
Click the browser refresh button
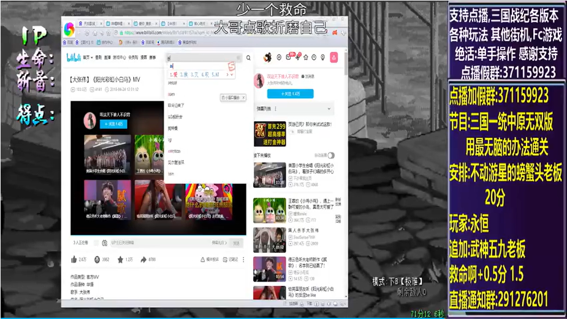[87, 33]
